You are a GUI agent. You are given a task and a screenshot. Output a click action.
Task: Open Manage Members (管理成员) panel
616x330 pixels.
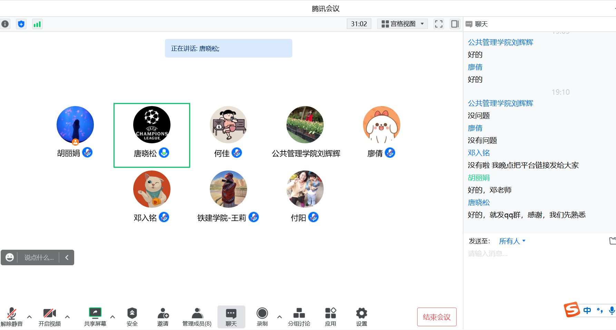point(197,317)
